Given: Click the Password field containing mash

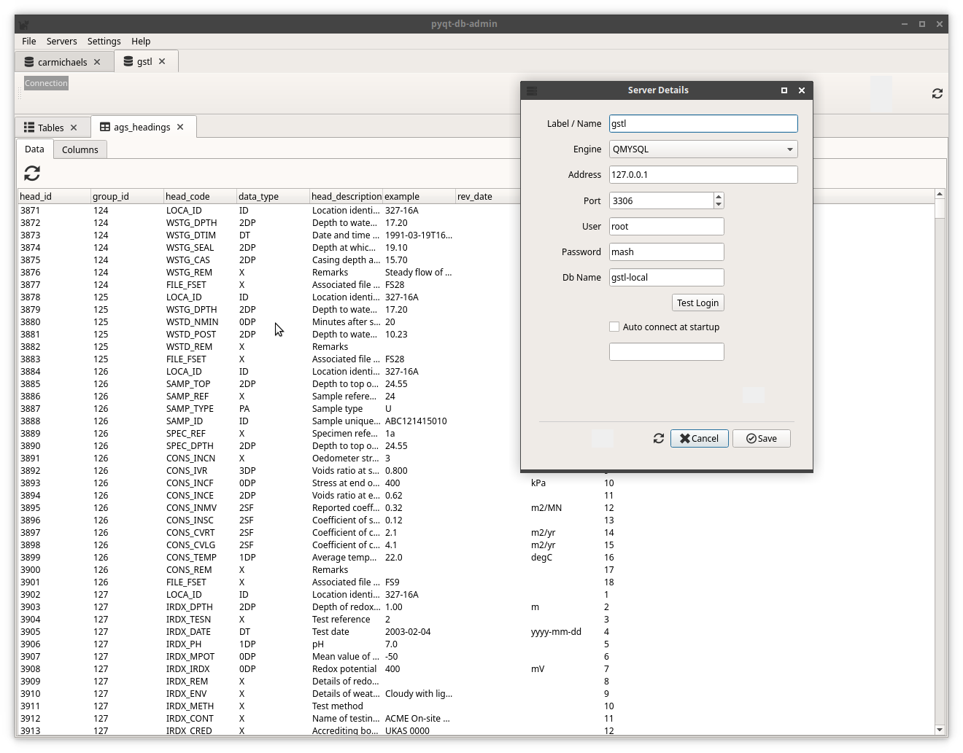Looking at the screenshot, I should [667, 252].
